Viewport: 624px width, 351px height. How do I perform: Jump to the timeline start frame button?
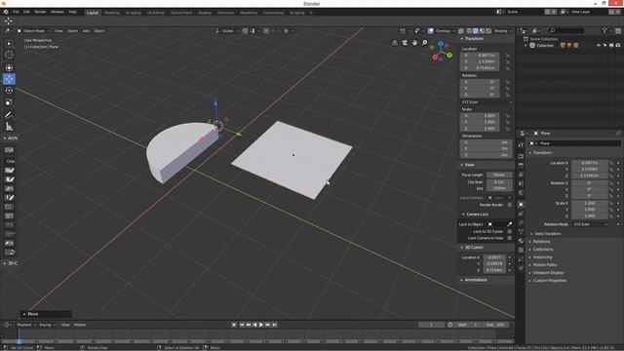click(241, 325)
